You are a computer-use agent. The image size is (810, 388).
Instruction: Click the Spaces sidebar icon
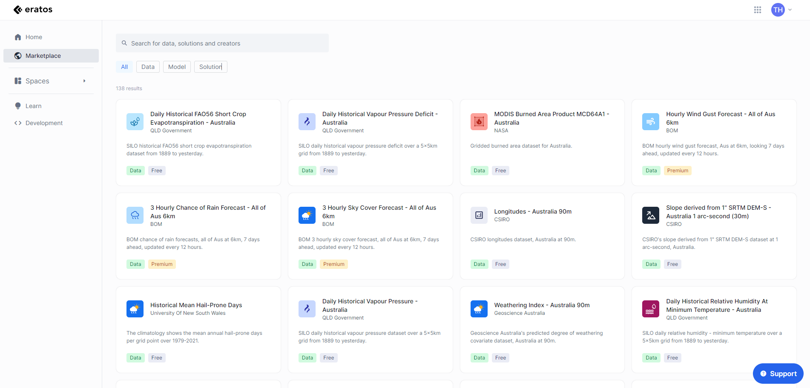pyautogui.click(x=18, y=81)
